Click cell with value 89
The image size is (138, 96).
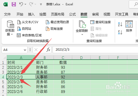[x=63, y=91]
